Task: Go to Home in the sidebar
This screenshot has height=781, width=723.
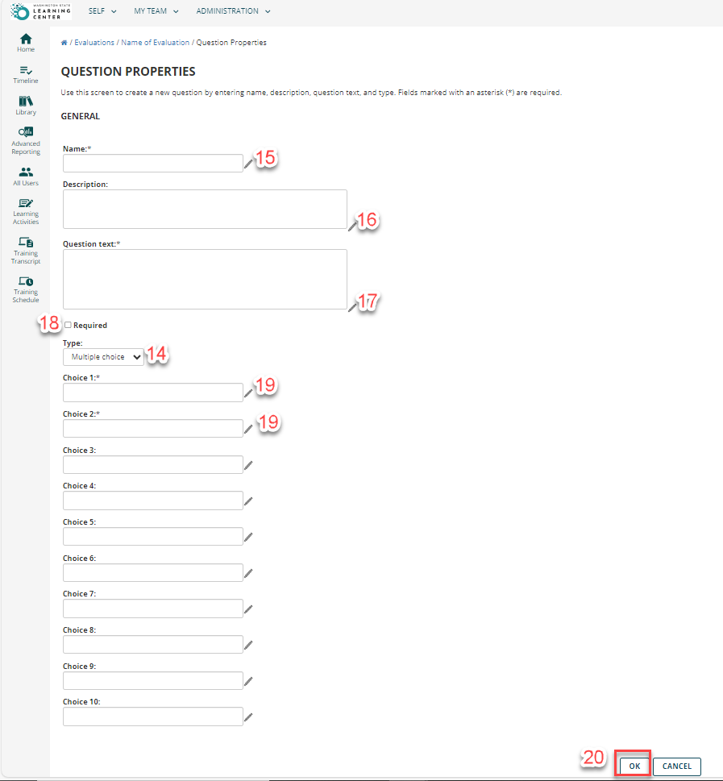Action: [x=26, y=43]
